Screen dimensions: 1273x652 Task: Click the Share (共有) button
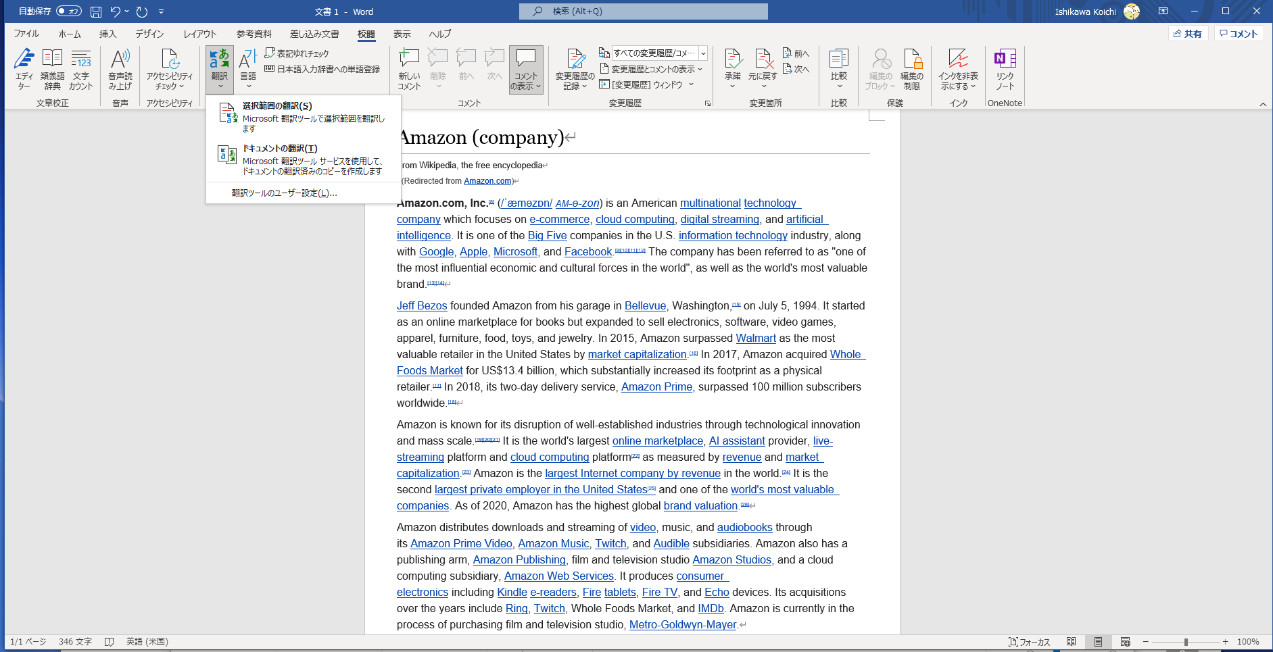coord(1188,34)
